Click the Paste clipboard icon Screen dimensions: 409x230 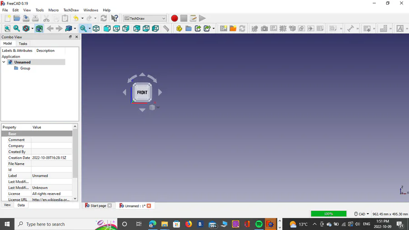[65, 18]
